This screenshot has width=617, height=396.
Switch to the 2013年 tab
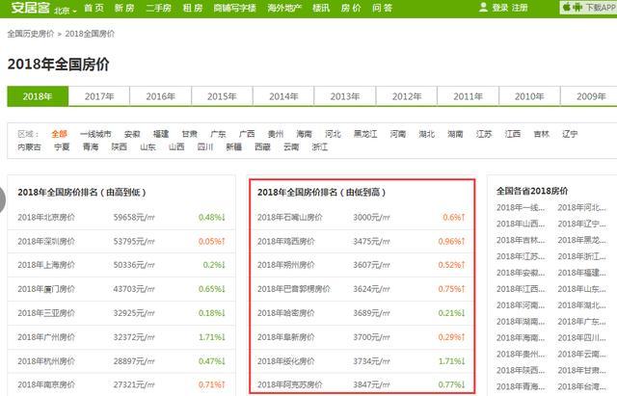345,96
